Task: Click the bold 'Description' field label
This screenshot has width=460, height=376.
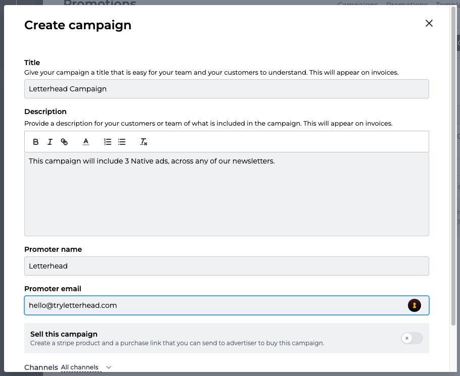Action: pos(45,112)
